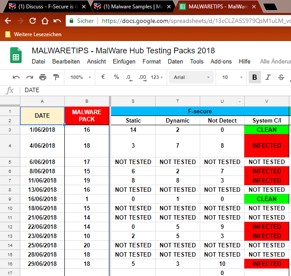Switch to Malware Samples browser tab

point(130,7)
